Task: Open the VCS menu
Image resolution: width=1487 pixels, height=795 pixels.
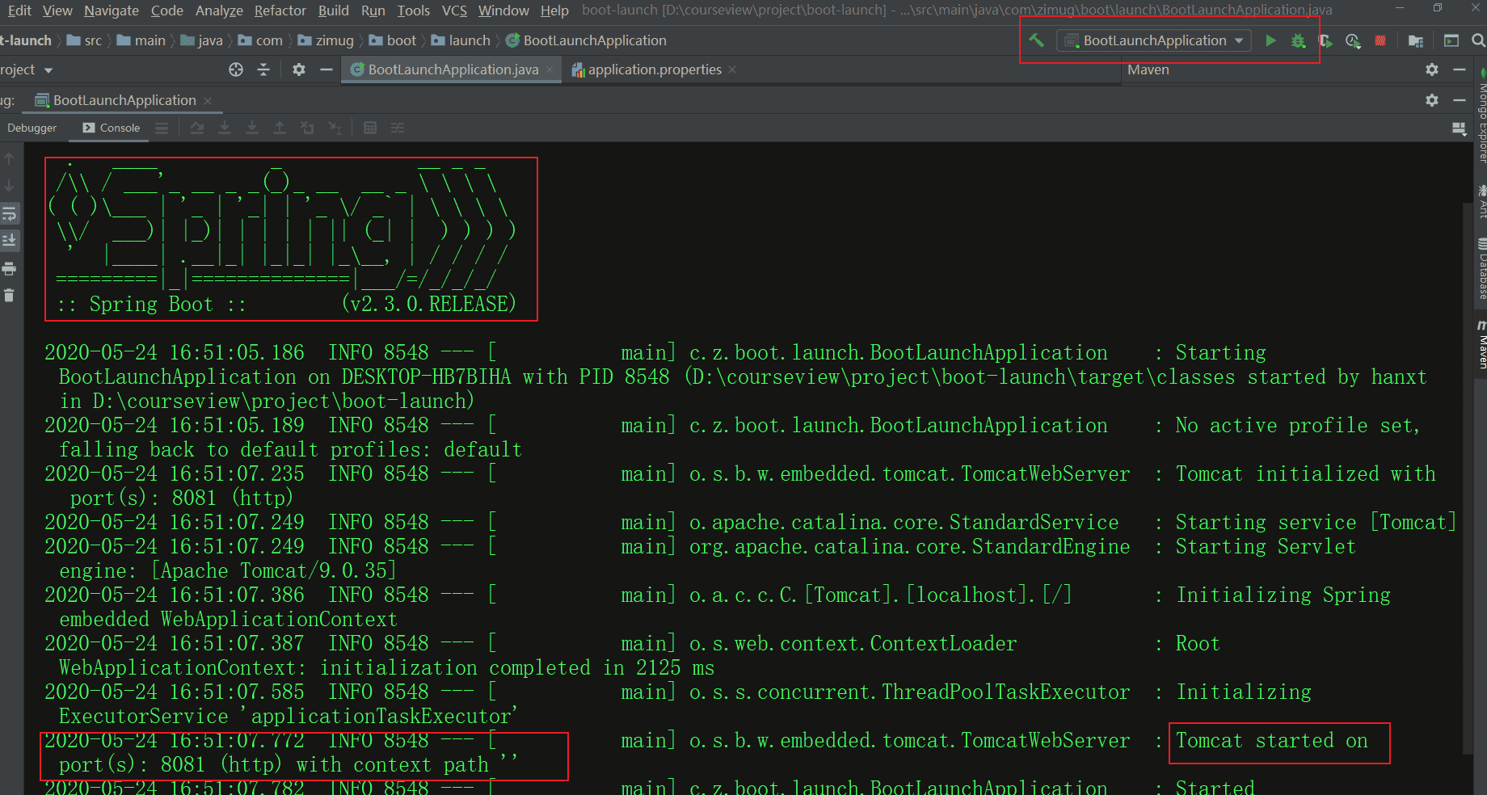Action: click(454, 11)
